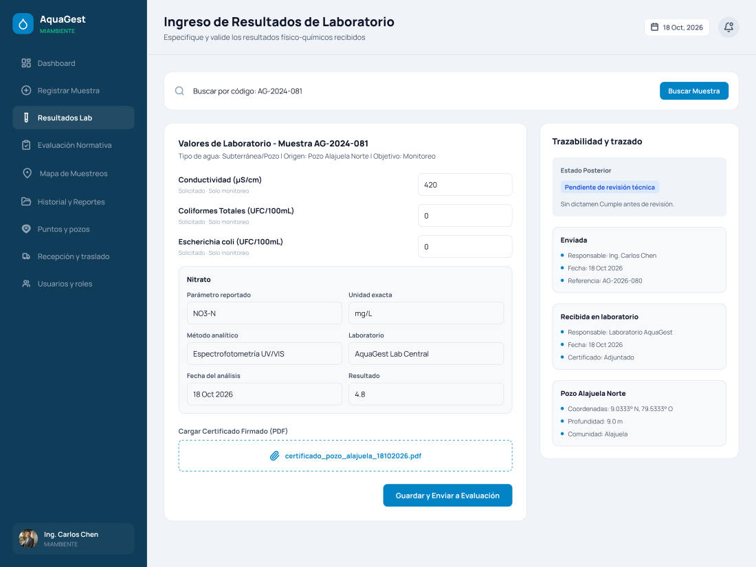756x567 pixels.
Task: Click the Puntos y pozos location icon
Action: click(26, 229)
